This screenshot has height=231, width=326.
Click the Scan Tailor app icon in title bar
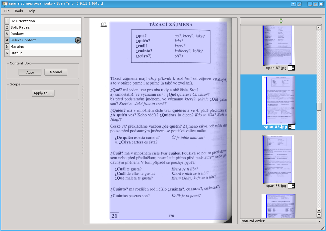pos(5,4)
